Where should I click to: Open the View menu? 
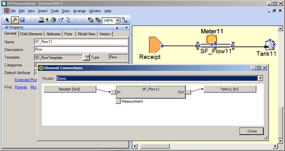(x=31, y=11)
